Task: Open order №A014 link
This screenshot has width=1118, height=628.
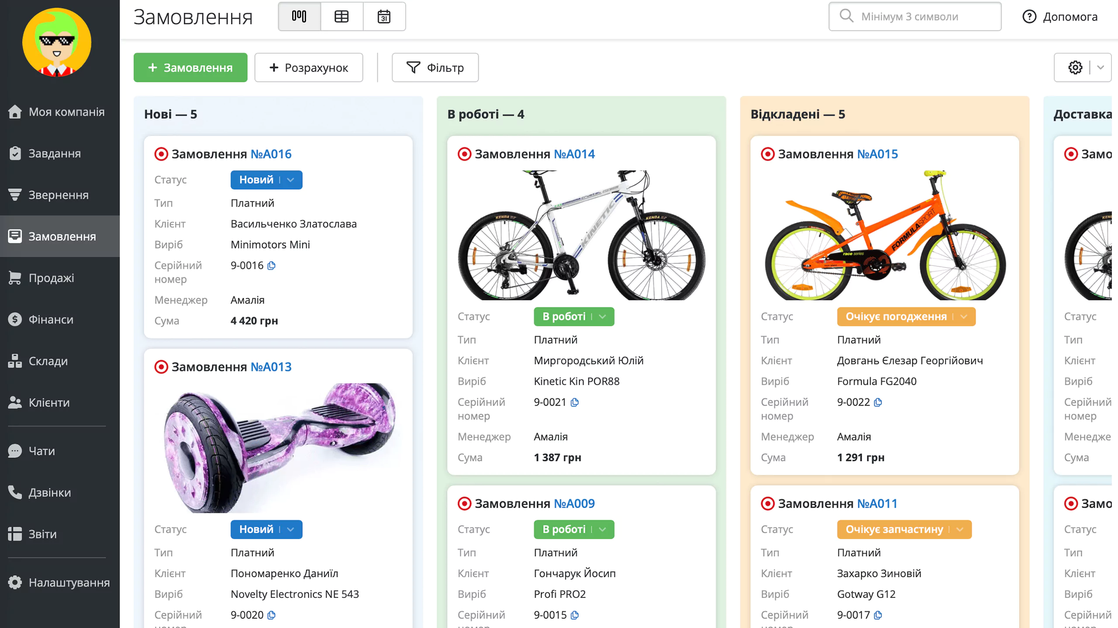Action: pyautogui.click(x=574, y=154)
